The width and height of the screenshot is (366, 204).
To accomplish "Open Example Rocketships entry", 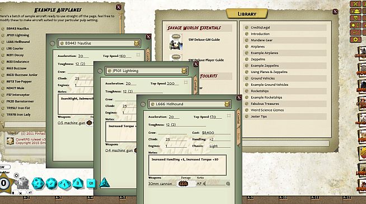I will pos(285,98).
